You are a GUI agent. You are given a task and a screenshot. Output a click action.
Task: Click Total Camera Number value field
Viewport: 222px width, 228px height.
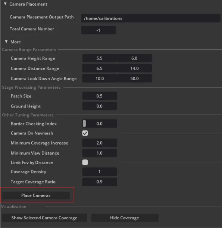coord(99,30)
